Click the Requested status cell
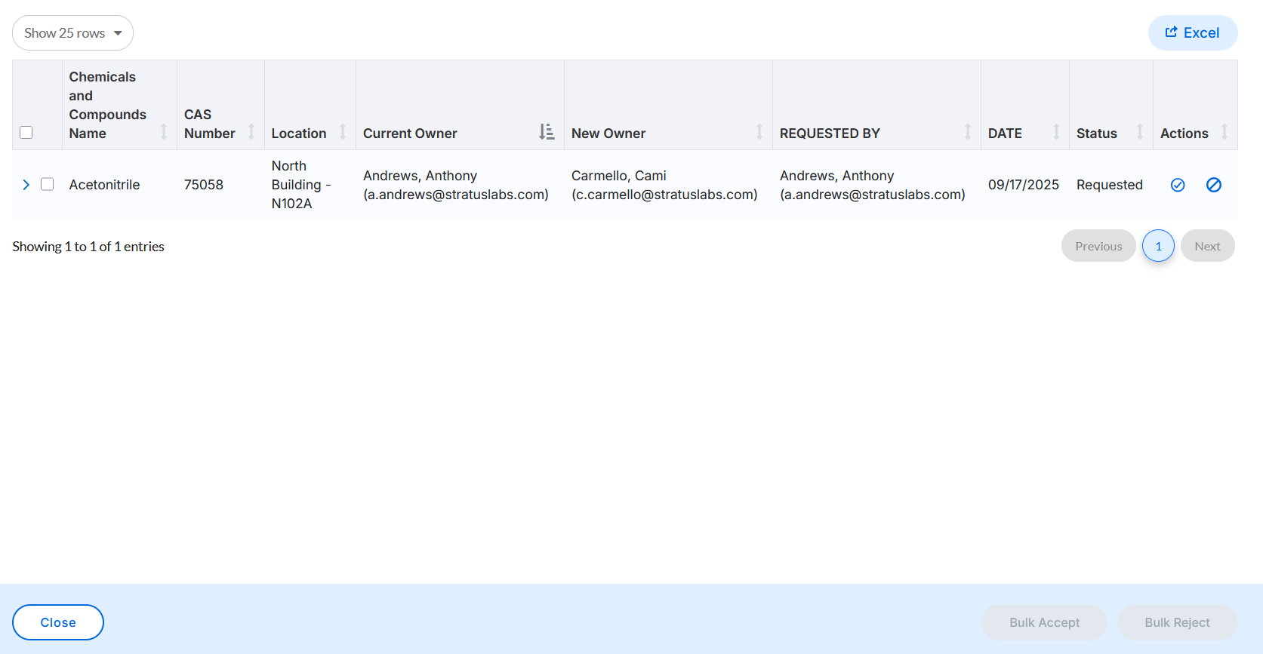The width and height of the screenshot is (1263, 654). 1110,185
